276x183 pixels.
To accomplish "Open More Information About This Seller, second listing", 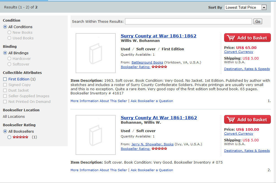I will pos(99,170).
